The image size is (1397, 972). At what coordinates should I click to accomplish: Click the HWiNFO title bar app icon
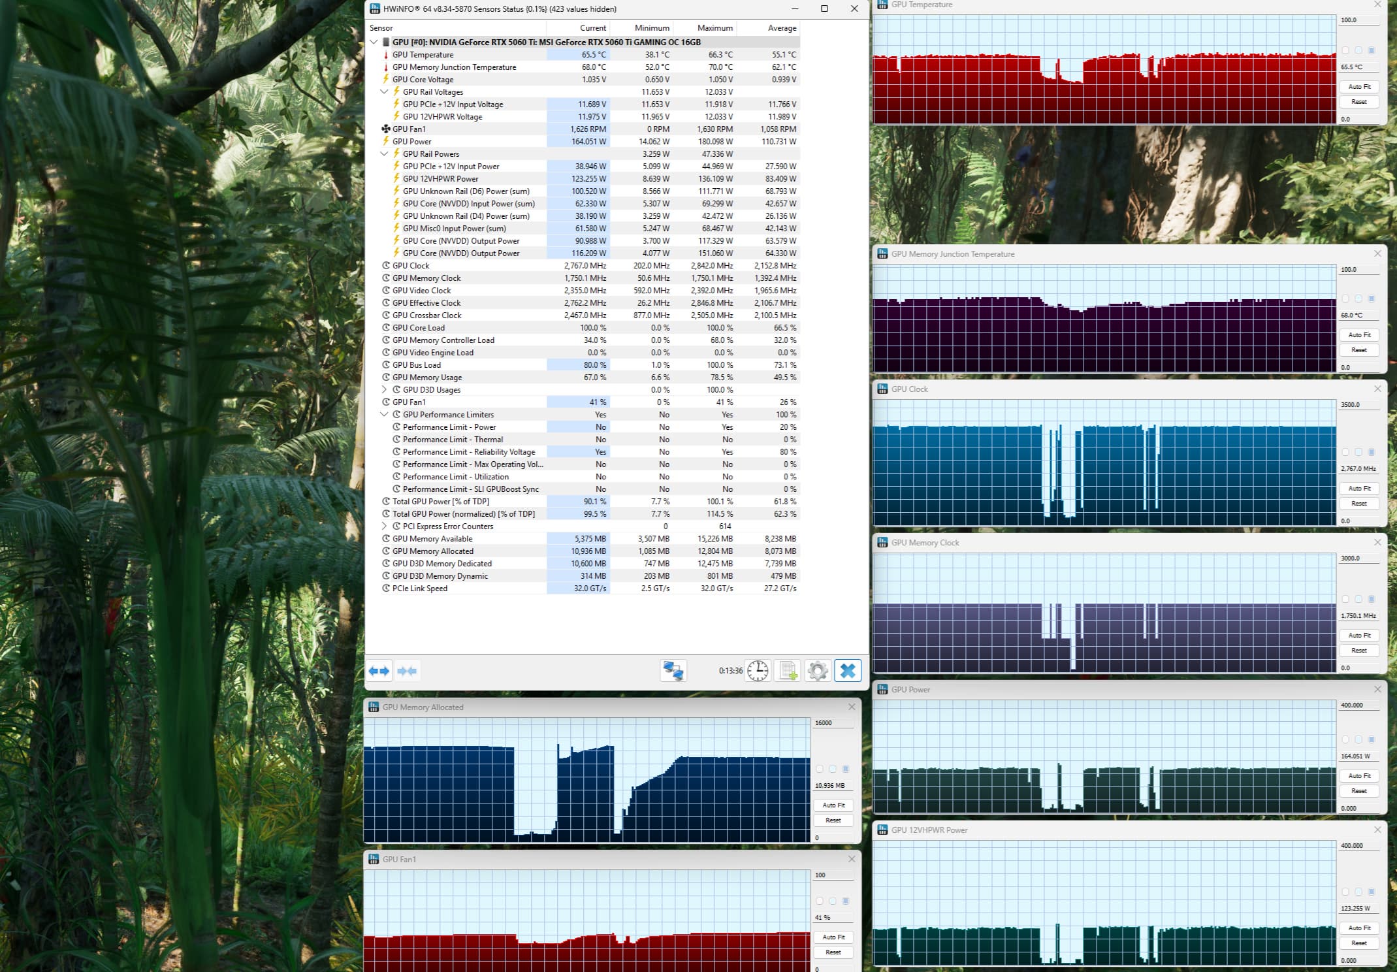tap(374, 8)
